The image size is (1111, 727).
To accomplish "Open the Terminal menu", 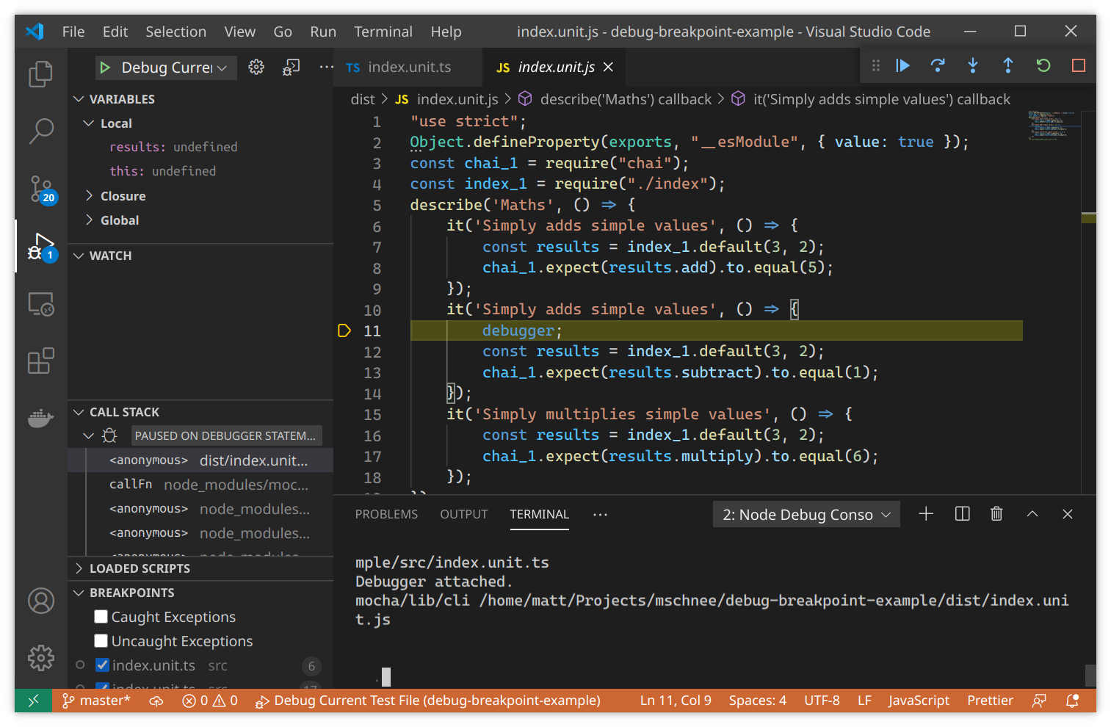I will click(x=383, y=32).
